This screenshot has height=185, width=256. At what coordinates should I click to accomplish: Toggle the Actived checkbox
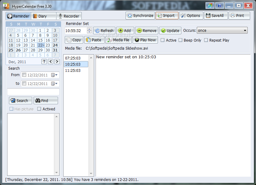pyautogui.click(x=39, y=109)
